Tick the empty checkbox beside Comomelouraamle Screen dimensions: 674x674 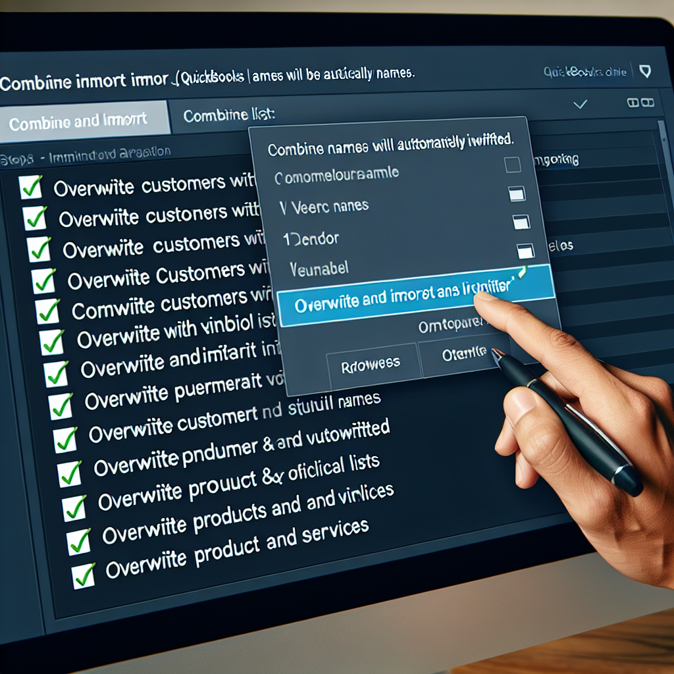click(513, 165)
